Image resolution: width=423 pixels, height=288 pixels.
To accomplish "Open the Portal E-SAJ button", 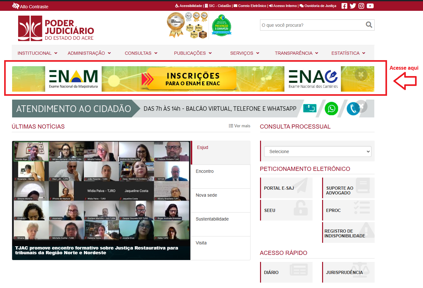I will coord(286,188).
